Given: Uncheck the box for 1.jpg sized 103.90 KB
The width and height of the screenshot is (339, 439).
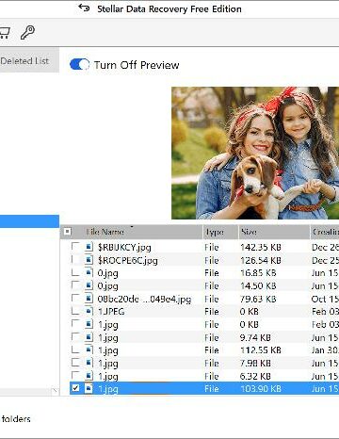Looking at the screenshot, I should pos(75,388).
